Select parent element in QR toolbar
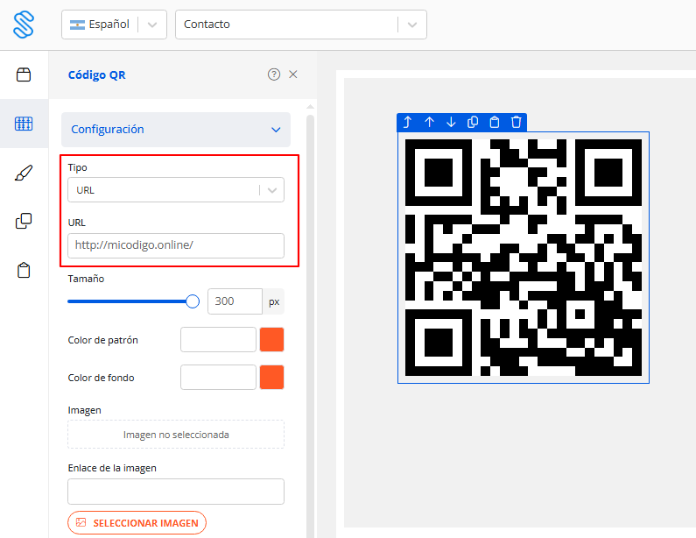 tap(407, 122)
